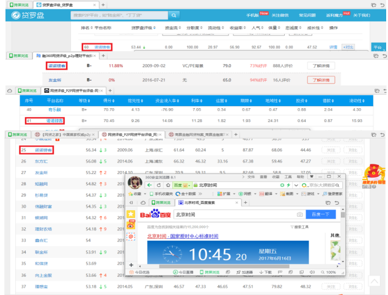Click the 扩展 extensions icon
This screenshot has height=295, width=388.
coord(219,194)
